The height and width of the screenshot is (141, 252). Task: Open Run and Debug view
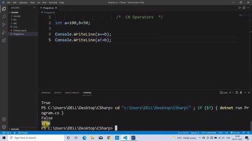[x=4, y=32]
